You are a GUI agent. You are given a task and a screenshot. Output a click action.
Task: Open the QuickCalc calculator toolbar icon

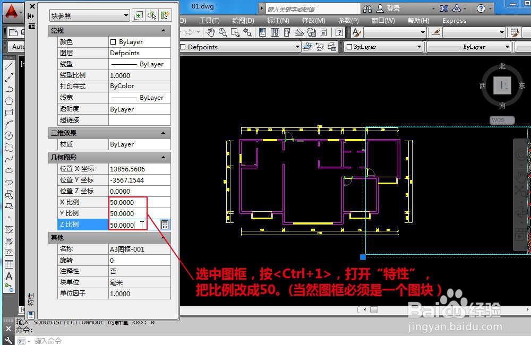pyautogui.click(x=324, y=32)
